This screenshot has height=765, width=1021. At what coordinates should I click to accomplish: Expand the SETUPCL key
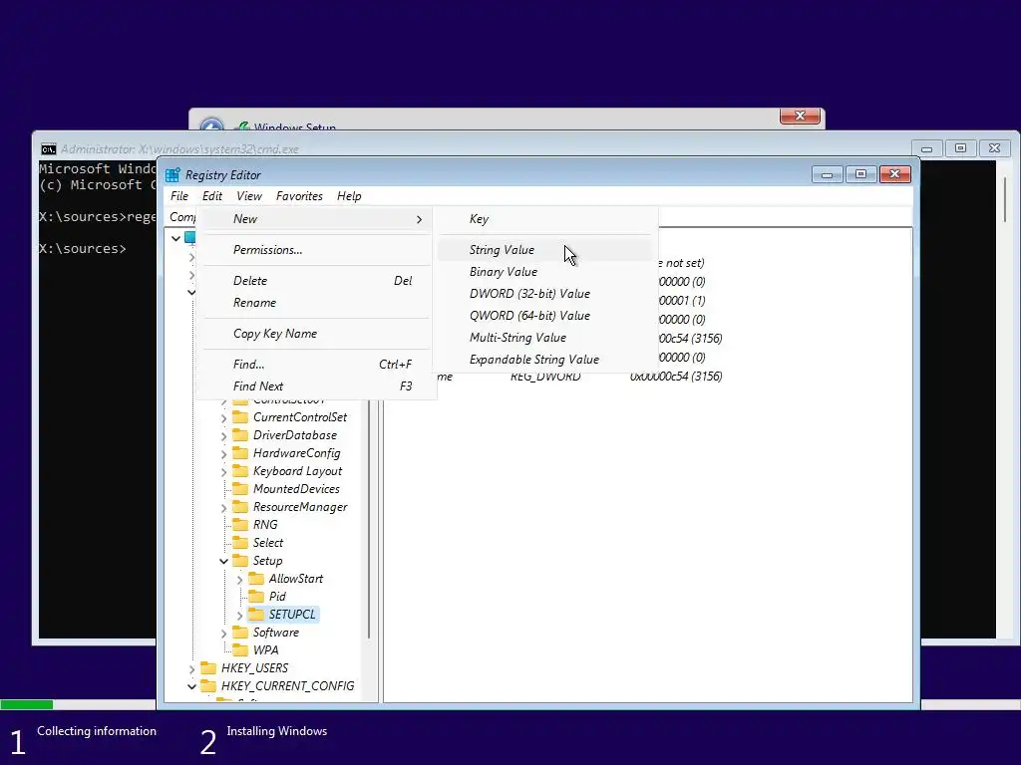[239, 616]
